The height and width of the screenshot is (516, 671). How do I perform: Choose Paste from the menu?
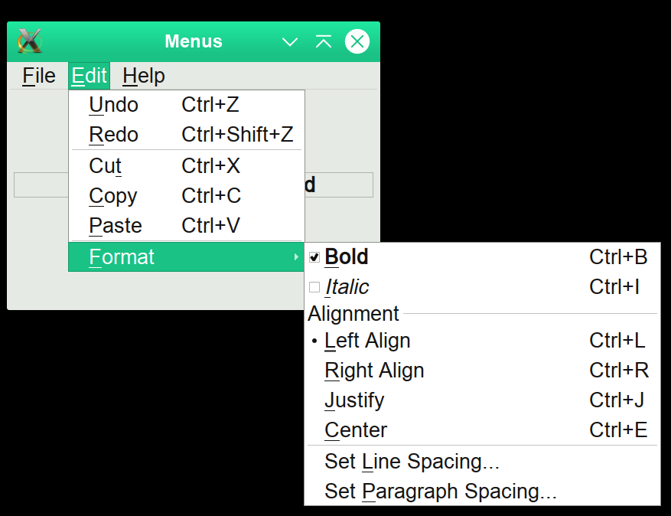pyautogui.click(x=116, y=226)
